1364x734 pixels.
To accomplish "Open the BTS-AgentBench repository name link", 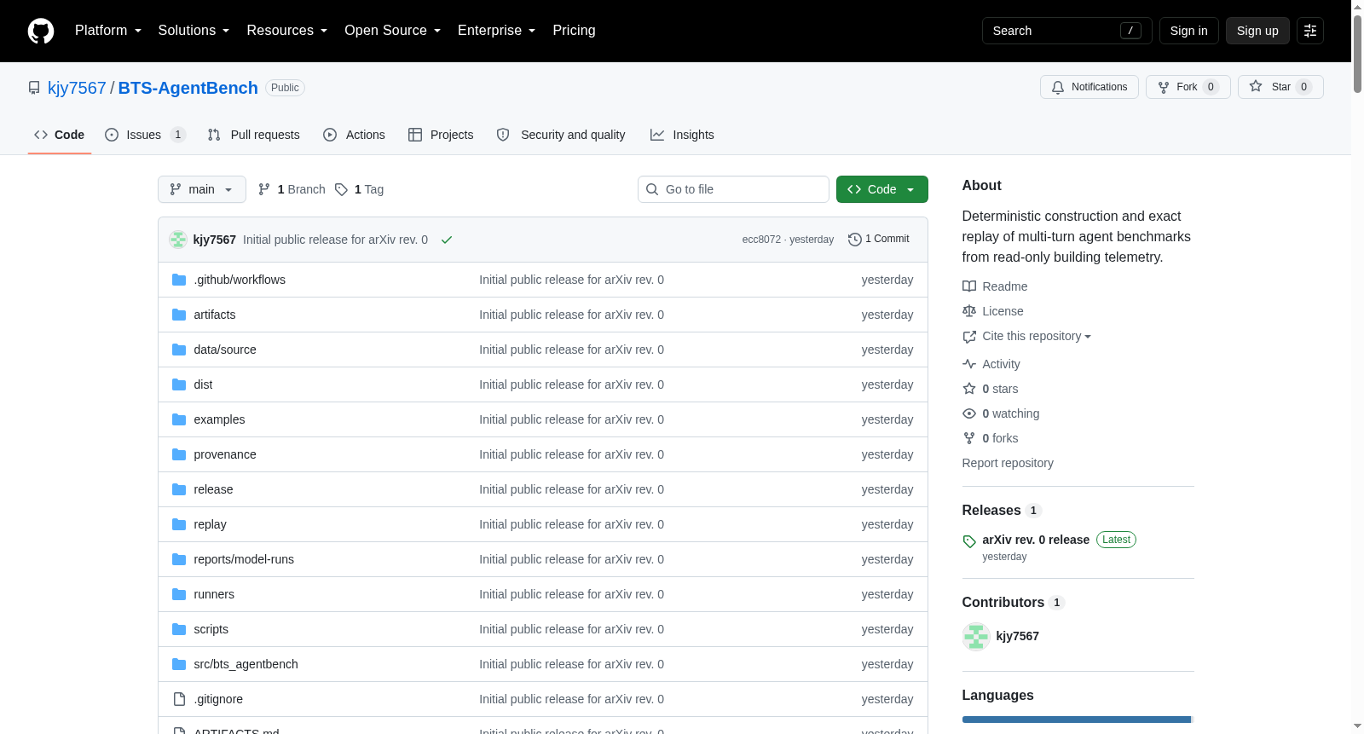I will (x=188, y=88).
